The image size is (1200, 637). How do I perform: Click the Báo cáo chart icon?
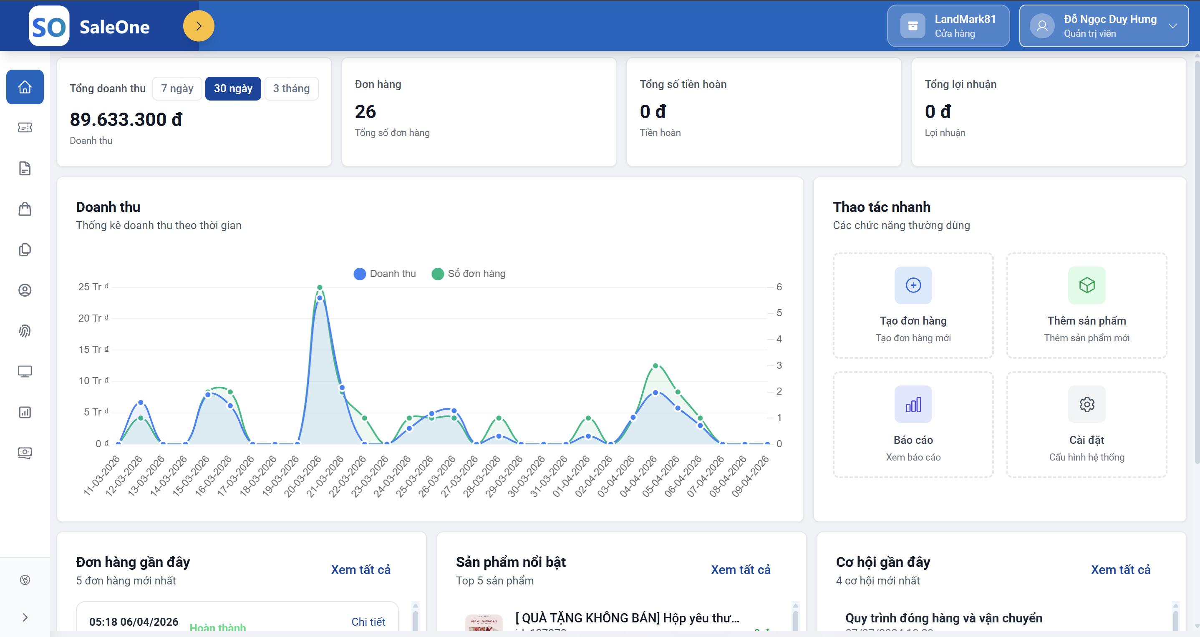tap(913, 404)
